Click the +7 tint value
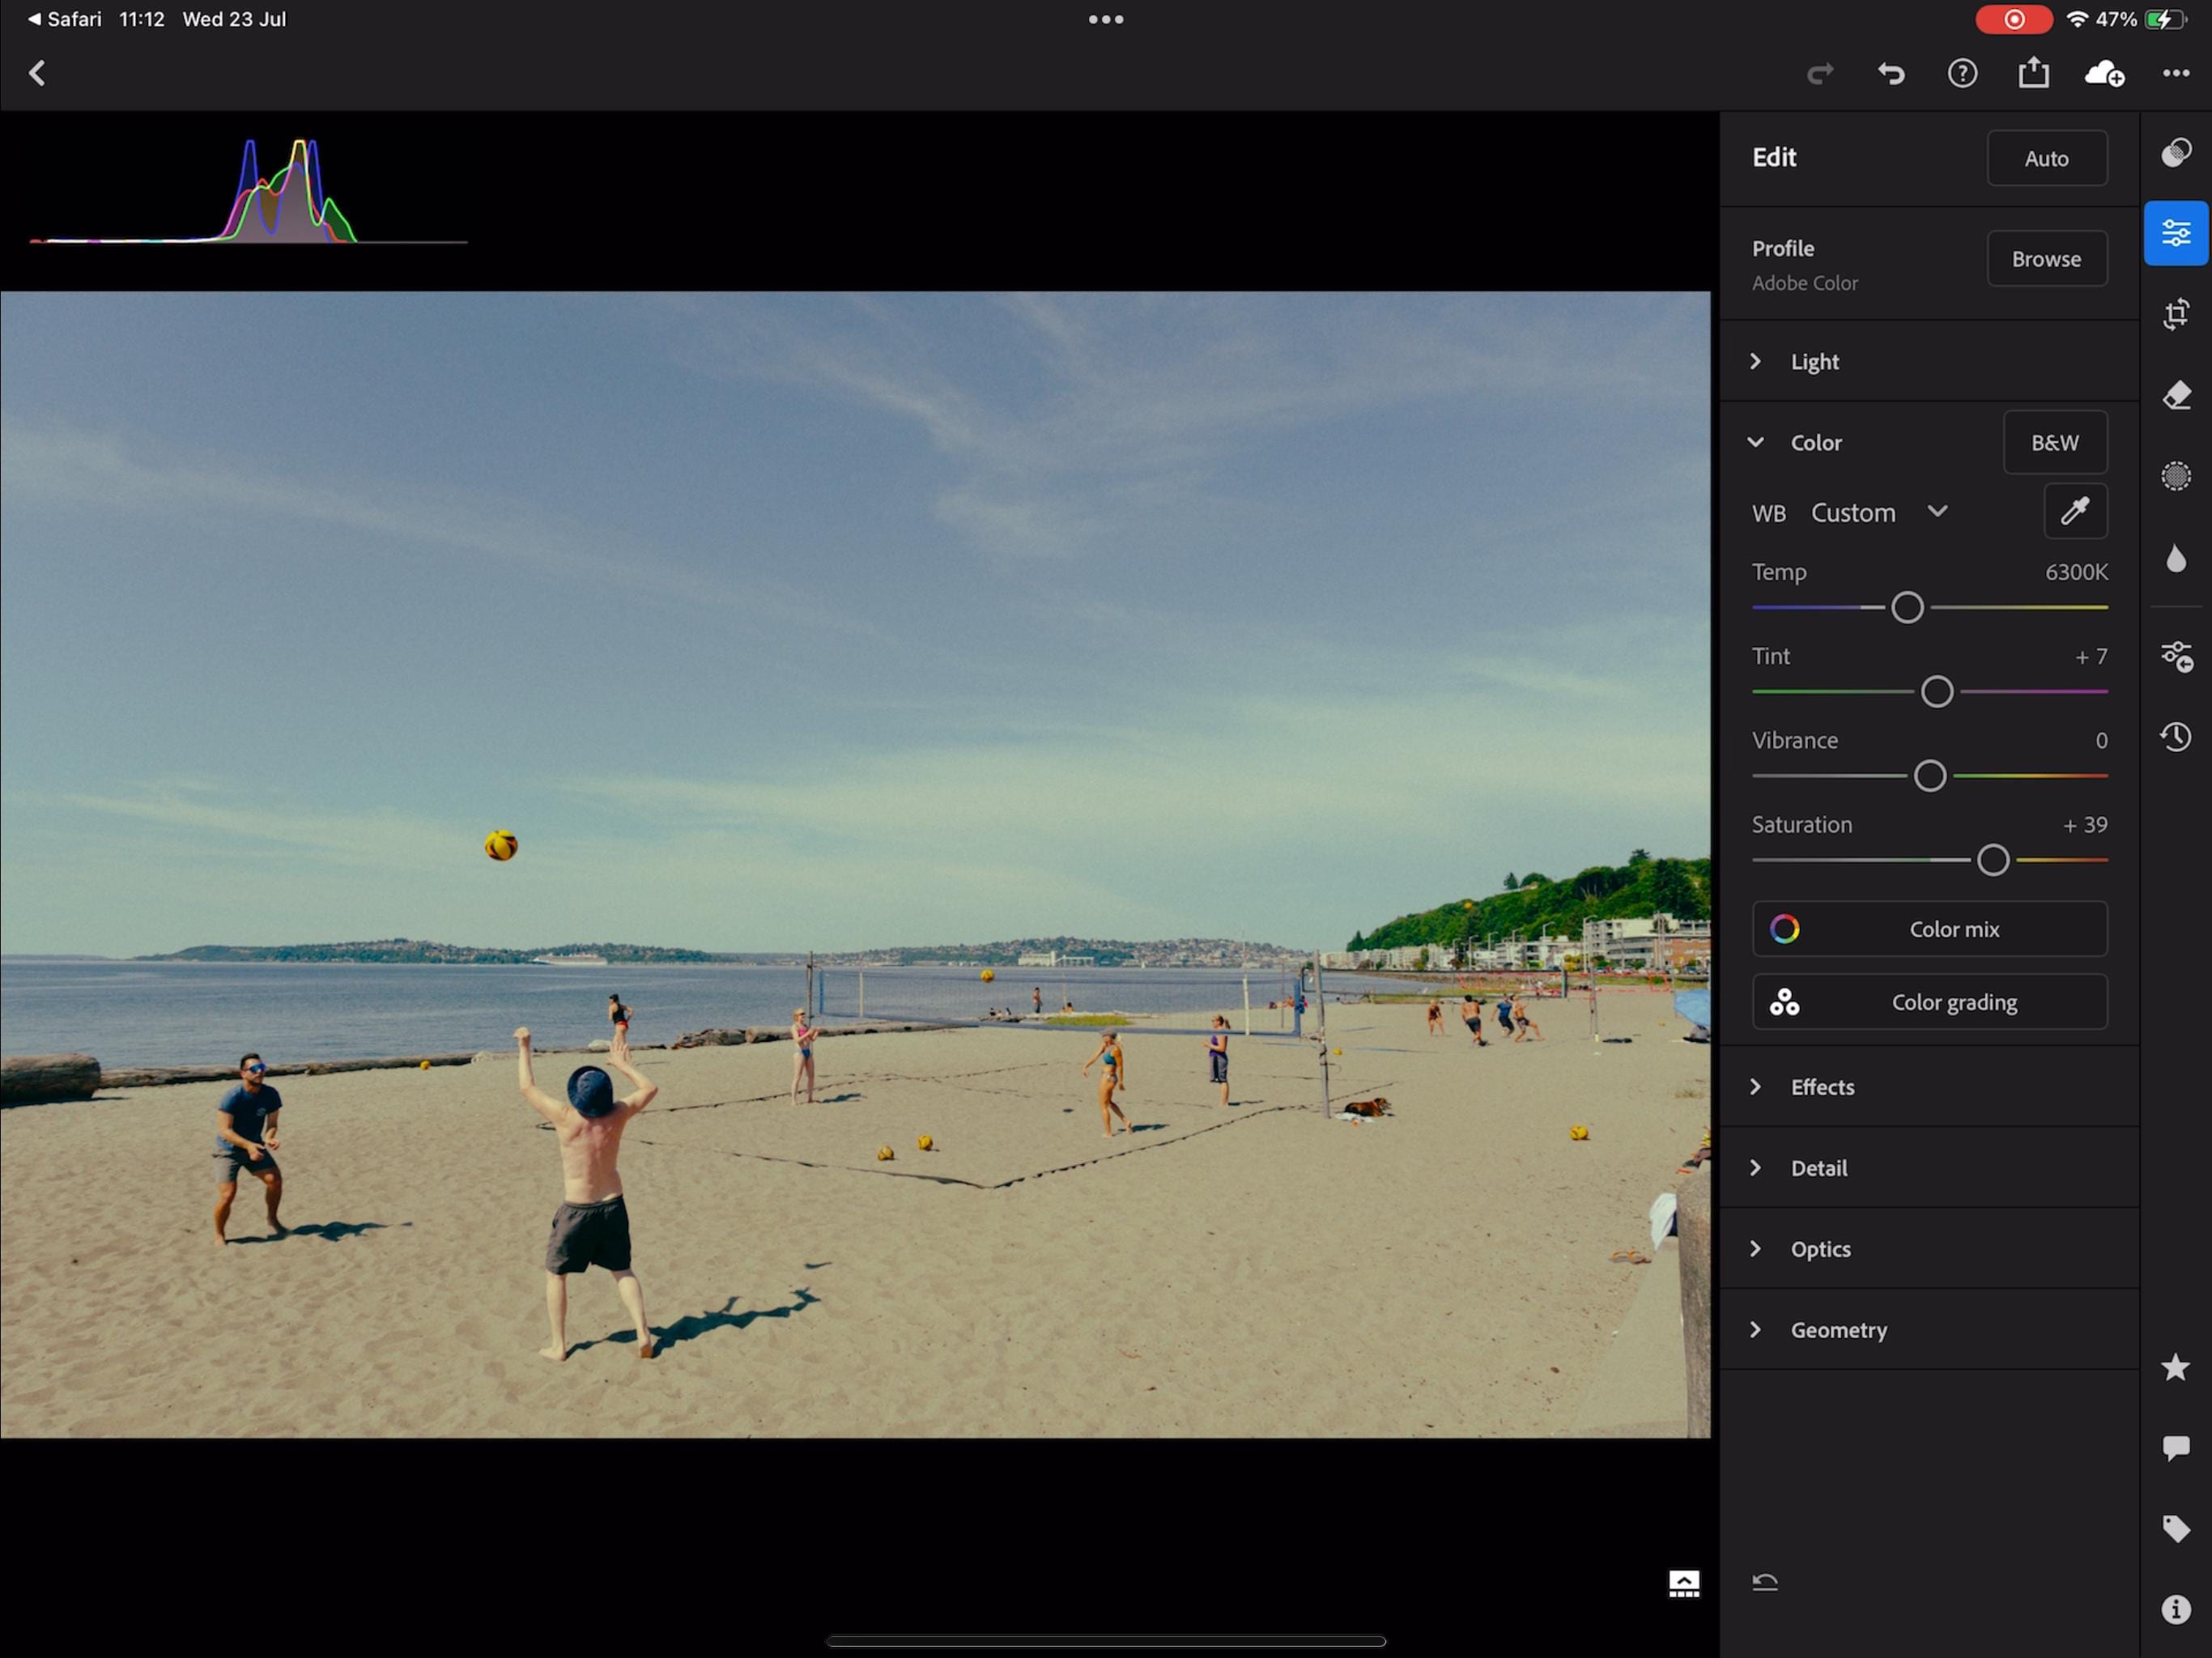This screenshot has width=2212, height=1658. 2091,656
